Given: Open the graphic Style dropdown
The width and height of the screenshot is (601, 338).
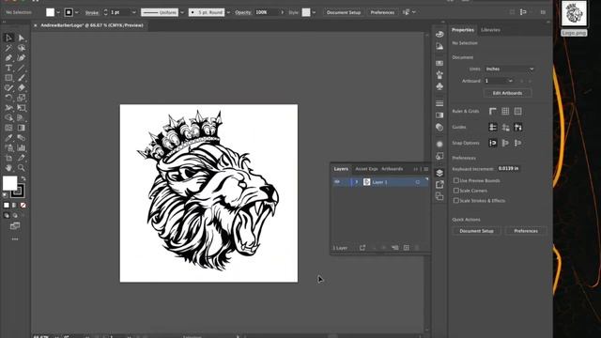Looking at the screenshot, I should coord(314,12).
